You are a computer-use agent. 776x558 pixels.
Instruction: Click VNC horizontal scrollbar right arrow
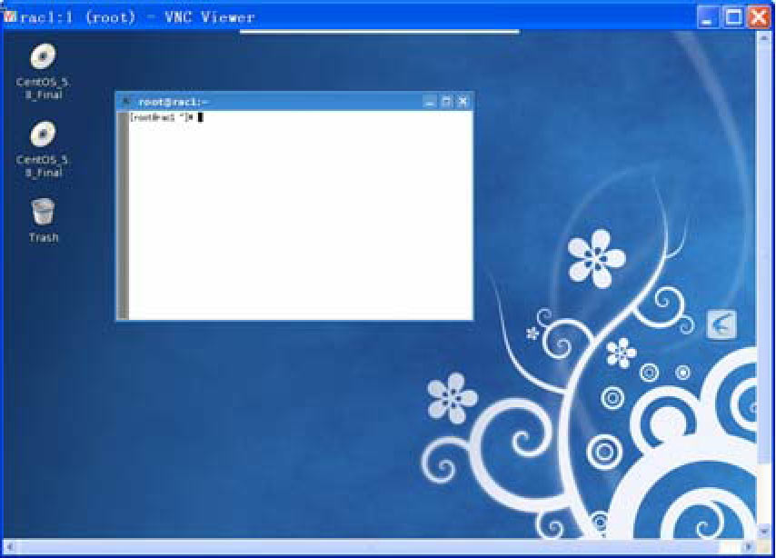pos(749,547)
